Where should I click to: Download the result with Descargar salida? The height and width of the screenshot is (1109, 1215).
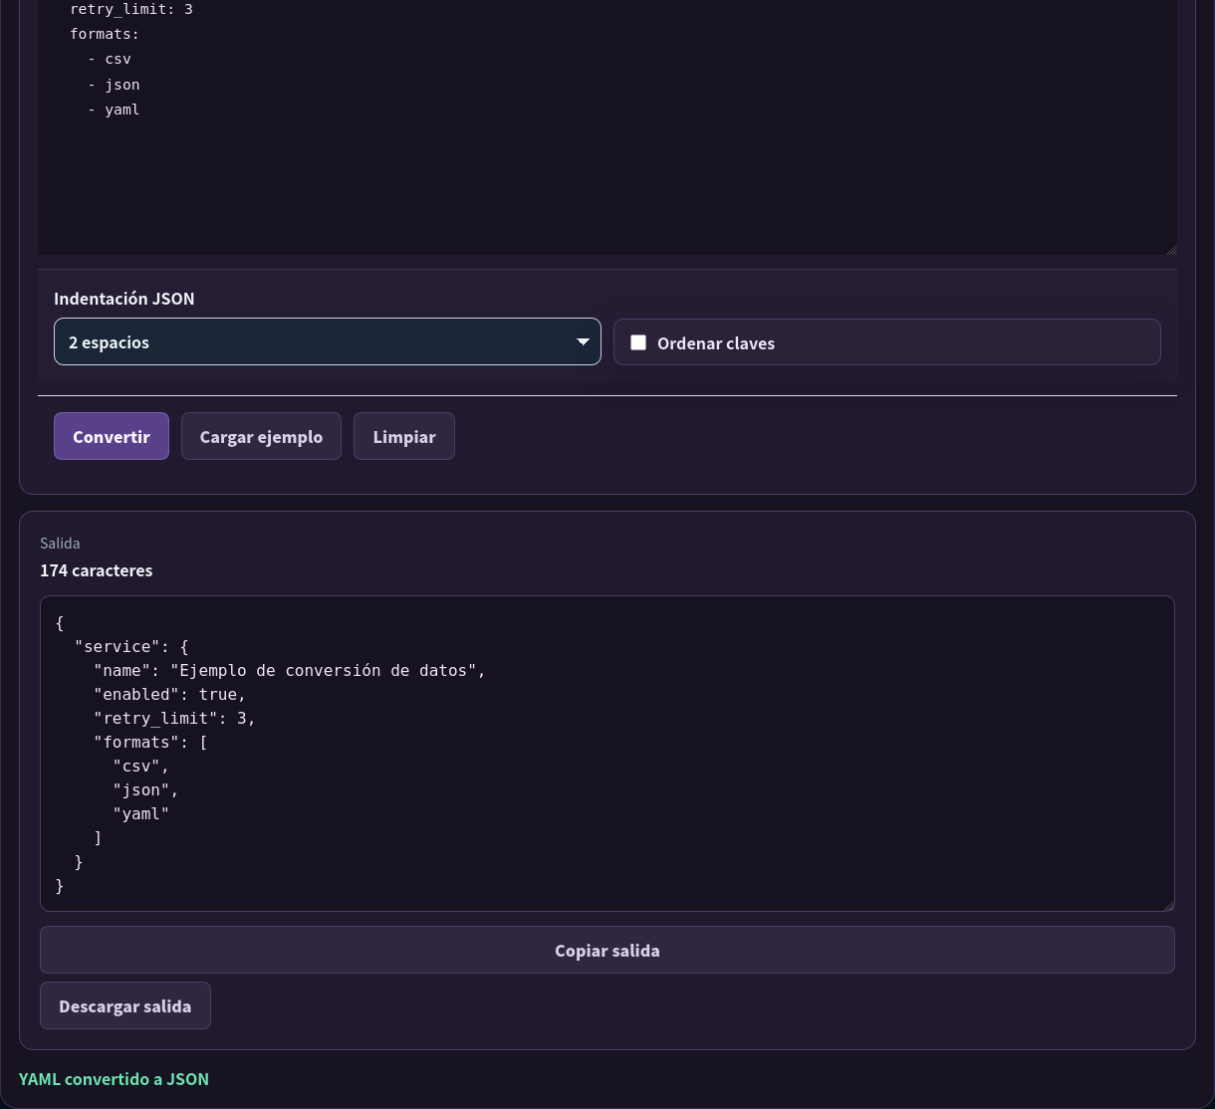[x=125, y=1005]
